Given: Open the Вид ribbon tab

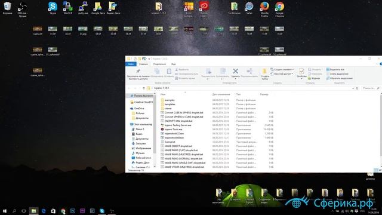Looking at the screenshot, I should pyautogui.click(x=174, y=64).
